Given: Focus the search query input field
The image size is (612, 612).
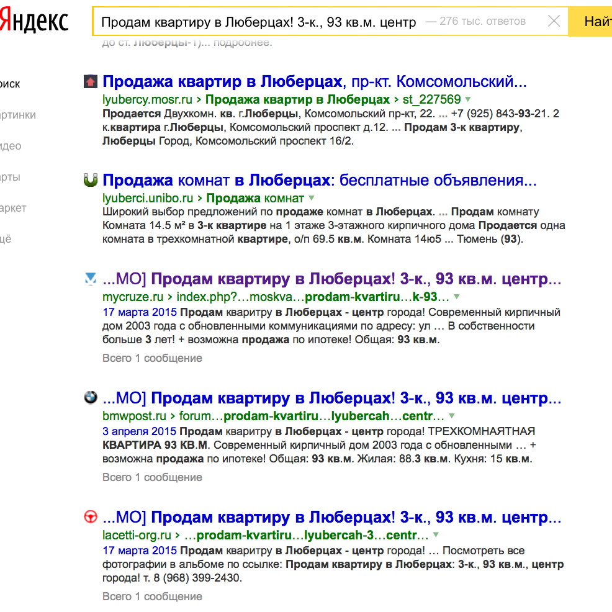Looking at the screenshot, I should (x=258, y=22).
